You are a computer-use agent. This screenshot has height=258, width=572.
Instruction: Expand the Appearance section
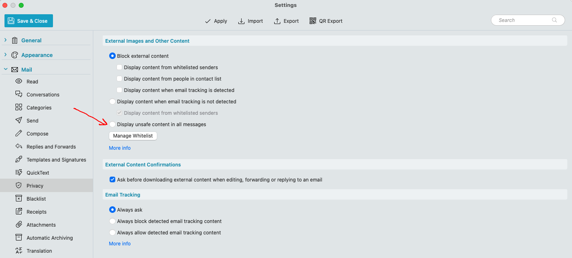5,55
